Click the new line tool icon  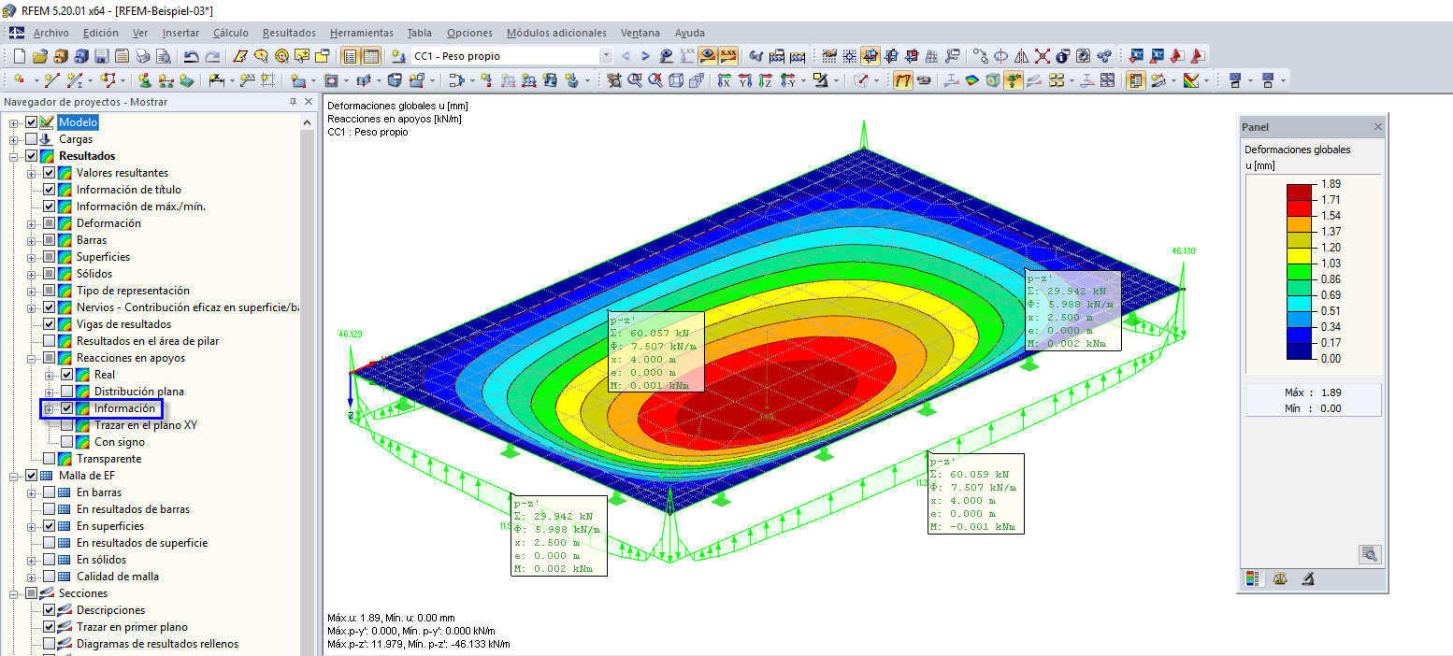tap(52, 81)
